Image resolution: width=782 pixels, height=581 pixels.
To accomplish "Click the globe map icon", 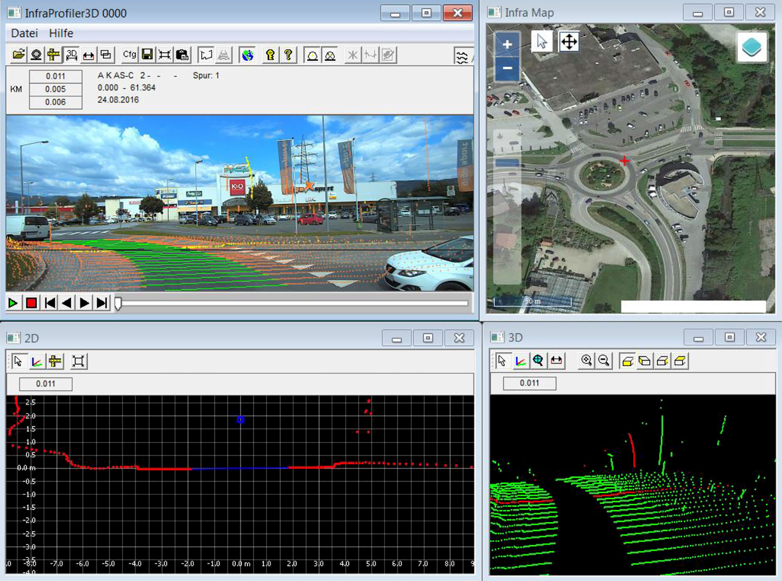I will pyautogui.click(x=247, y=55).
